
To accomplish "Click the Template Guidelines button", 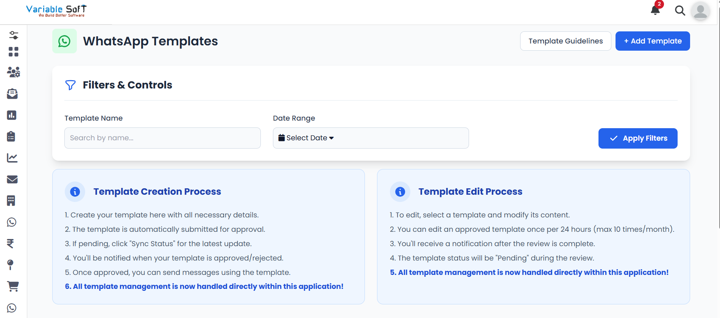I will click(565, 41).
